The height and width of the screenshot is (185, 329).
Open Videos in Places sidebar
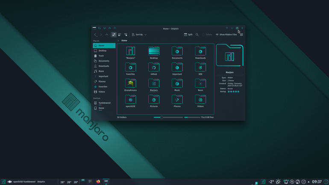point(104,92)
